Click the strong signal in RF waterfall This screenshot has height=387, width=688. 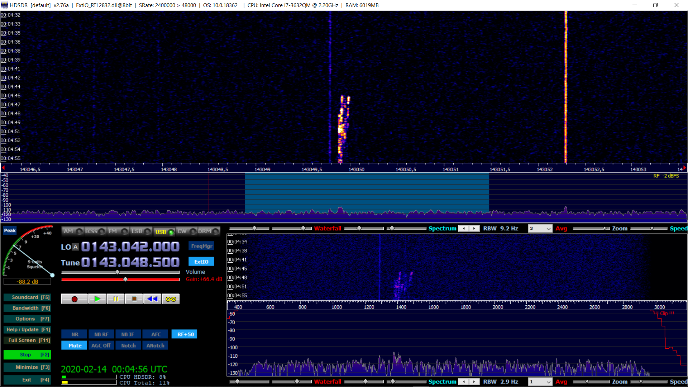tap(566, 87)
